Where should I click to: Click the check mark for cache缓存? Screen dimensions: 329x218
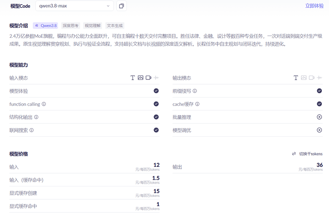[319, 104]
